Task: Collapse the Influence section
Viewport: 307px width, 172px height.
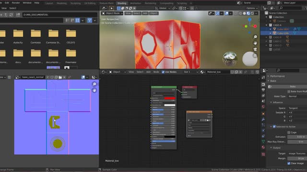Action: coord(271,102)
